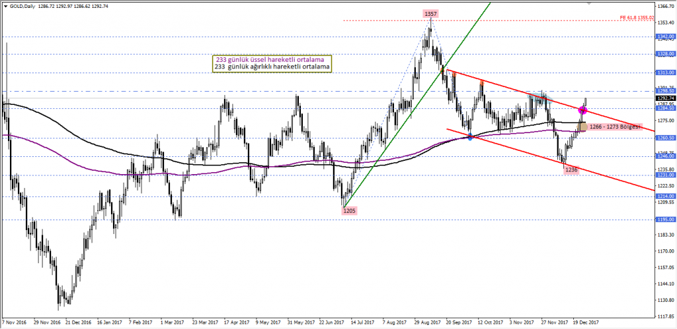Click the 1275.00 value on the price scale

[666, 121]
